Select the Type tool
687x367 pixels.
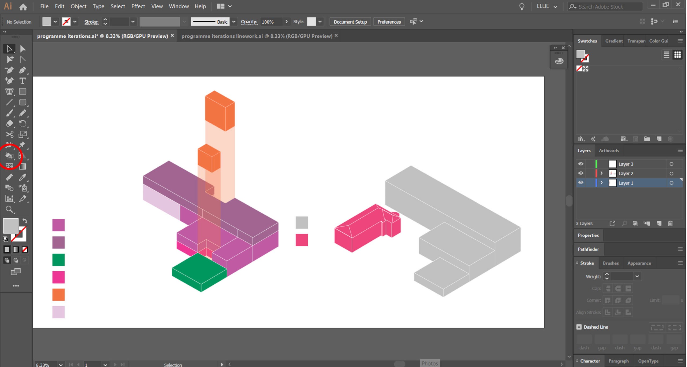(23, 81)
